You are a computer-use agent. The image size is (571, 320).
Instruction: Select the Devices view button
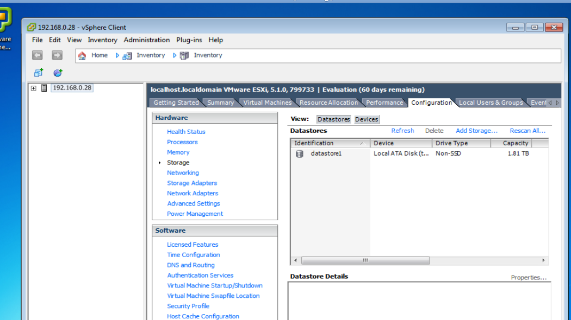click(x=367, y=119)
